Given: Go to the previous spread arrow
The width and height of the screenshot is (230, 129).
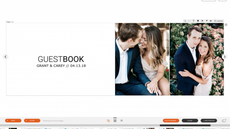Looking at the screenshot, I should (5, 57).
